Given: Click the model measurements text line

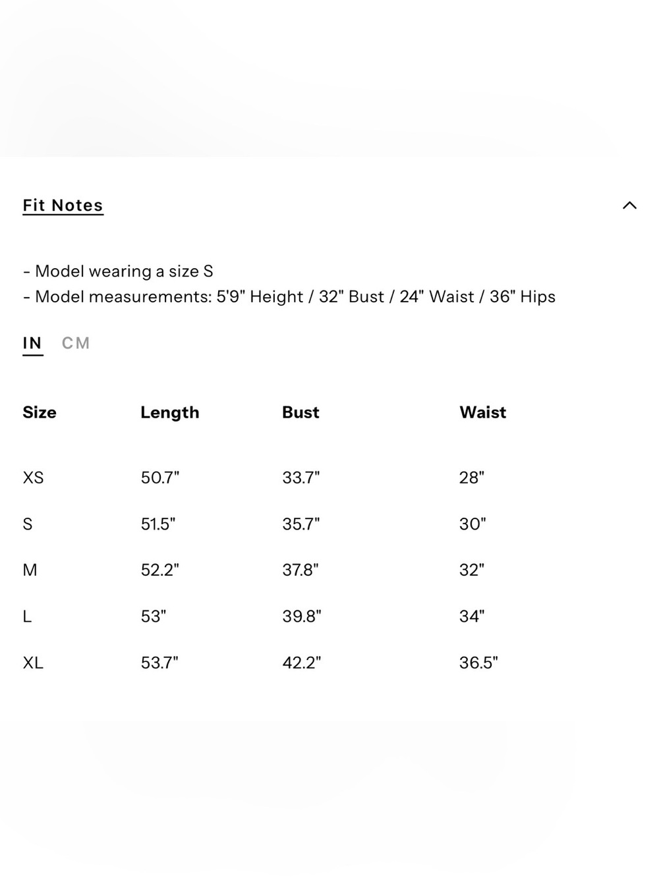Looking at the screenshot, I should (289, 297).
